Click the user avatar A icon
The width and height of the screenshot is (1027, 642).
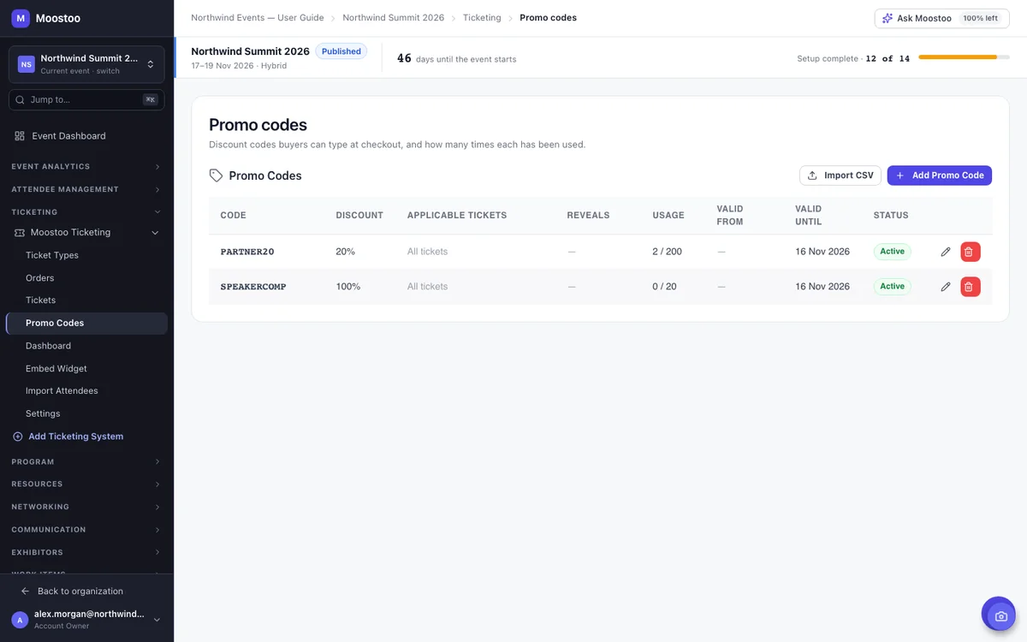click(20, 620)
